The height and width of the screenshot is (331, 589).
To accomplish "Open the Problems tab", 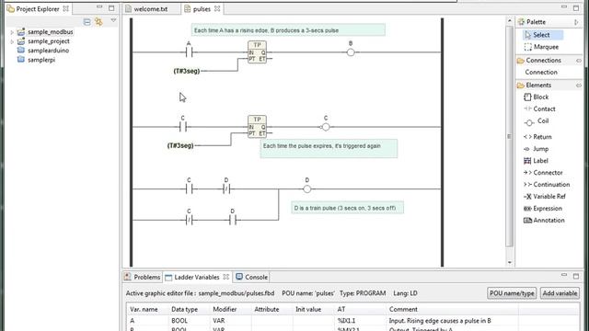I will click(143, 277).
